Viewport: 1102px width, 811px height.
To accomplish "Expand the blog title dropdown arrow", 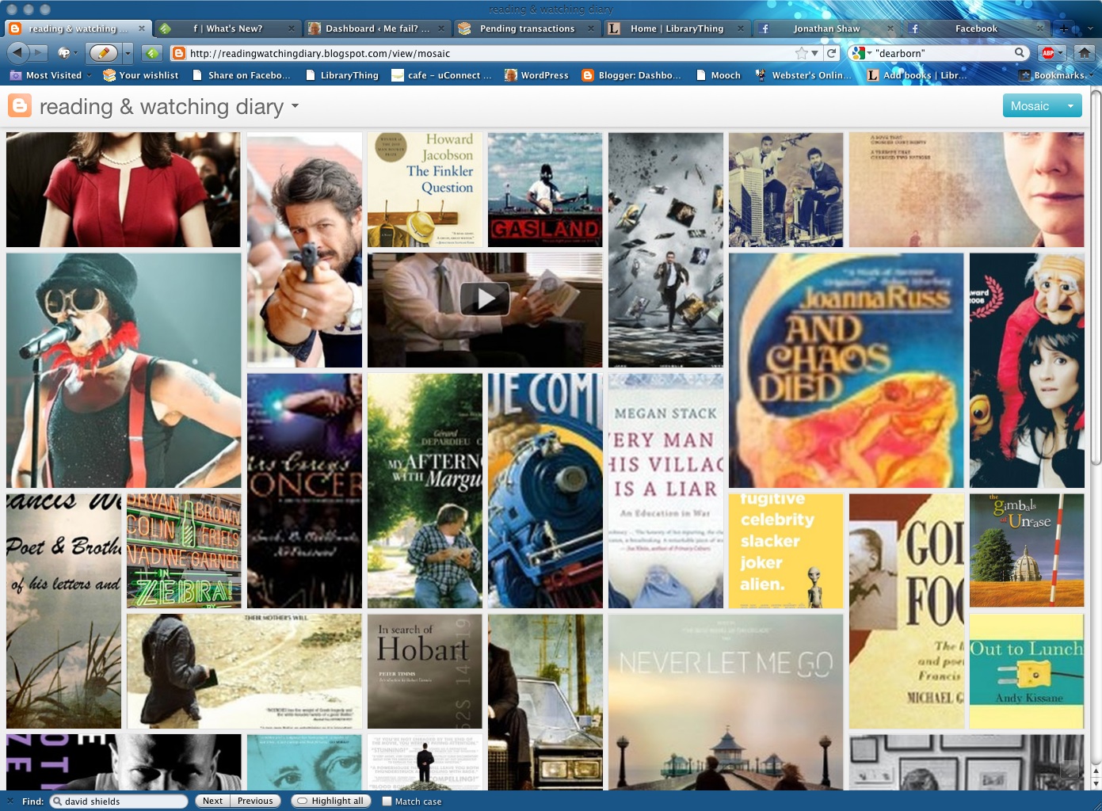I will click(296, 106).
